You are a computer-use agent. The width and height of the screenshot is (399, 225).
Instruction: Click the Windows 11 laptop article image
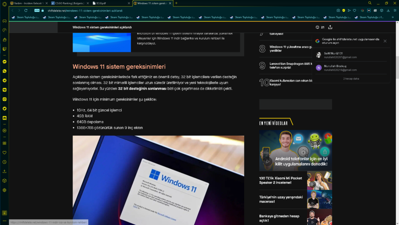[158, 180]
